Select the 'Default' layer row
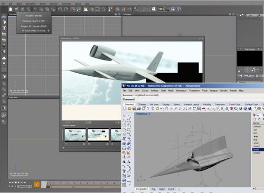This screenshot has height=193, width=264. point(258,127)
